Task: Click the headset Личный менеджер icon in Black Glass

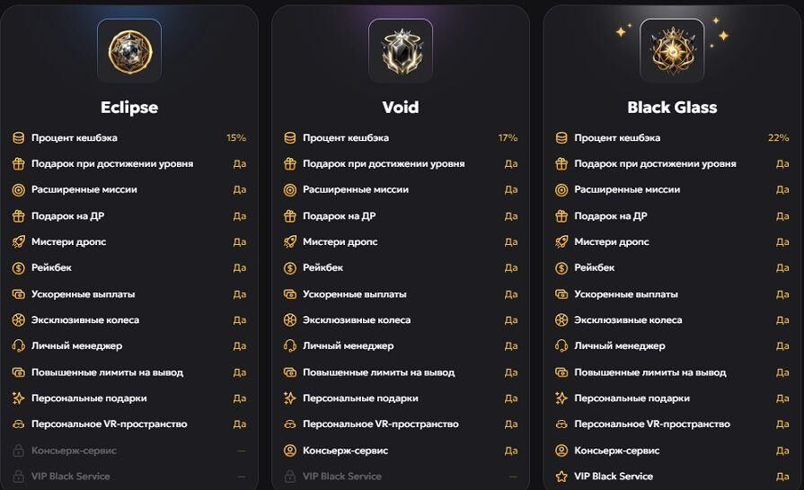Action: (x=561, y=346)
